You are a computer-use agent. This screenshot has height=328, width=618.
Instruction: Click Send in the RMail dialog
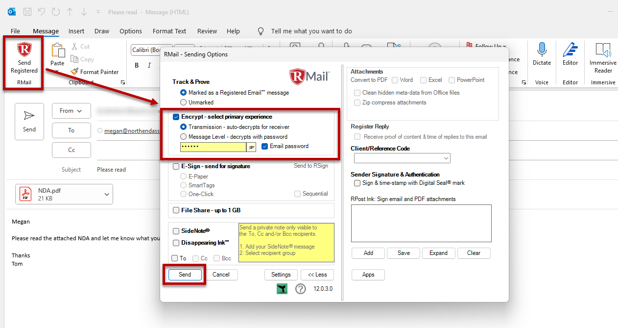(x=185, y=275)
